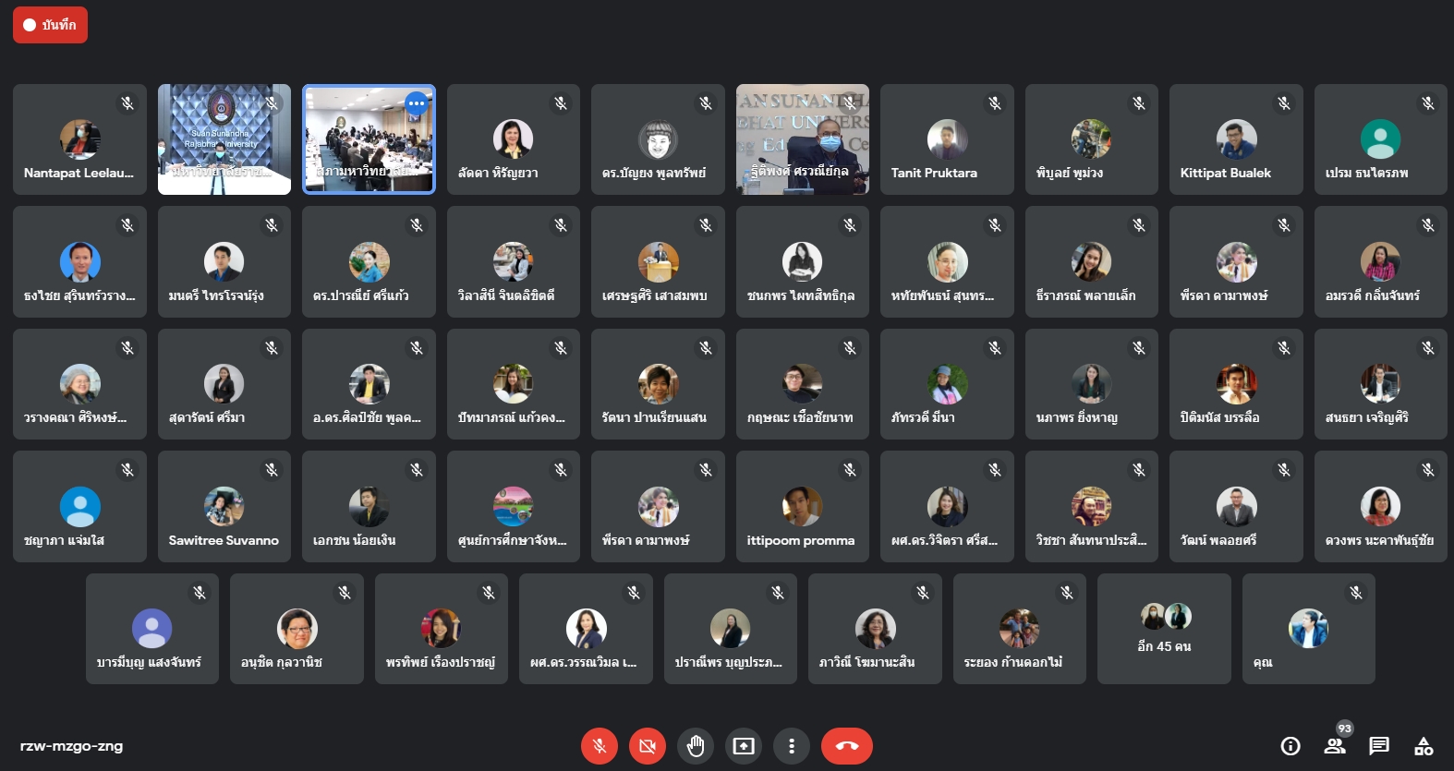
Task: Click the Kittipat Bualek participant tile
Action: pos(1236,139)
